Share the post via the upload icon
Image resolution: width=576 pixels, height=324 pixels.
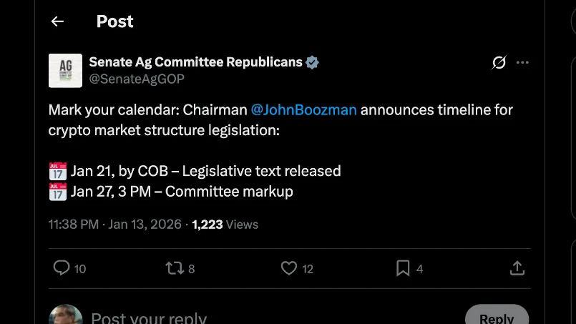(517, 268)
